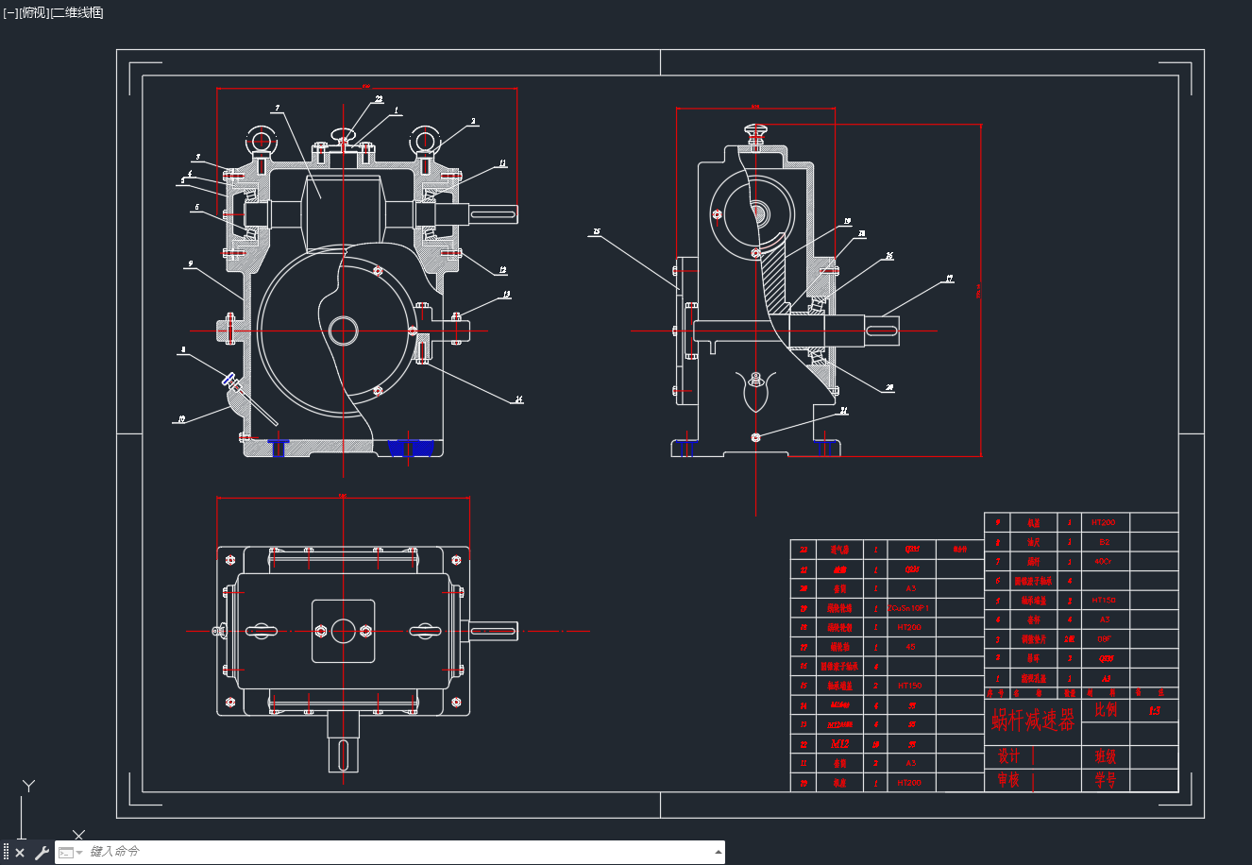Select the ZCuSn10P1 material text
The width and height of the screenshot is (1252, 865).
click(910, 608)
